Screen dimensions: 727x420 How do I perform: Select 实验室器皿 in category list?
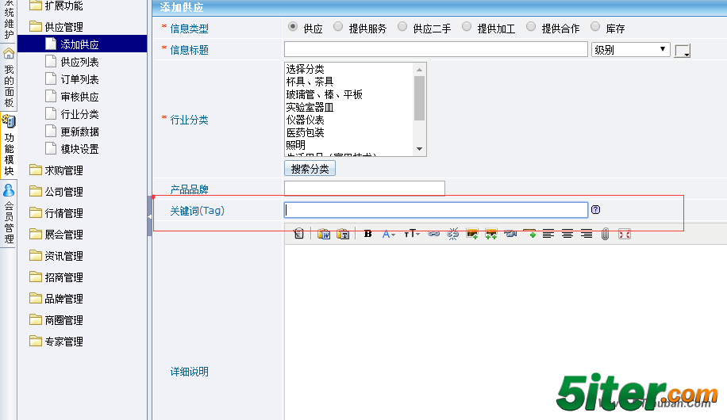click(310, 108)
